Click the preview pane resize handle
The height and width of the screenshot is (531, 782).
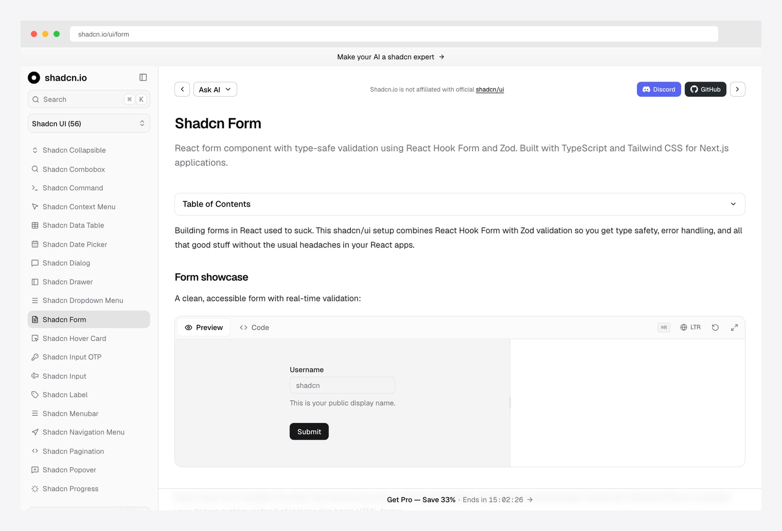510,403
